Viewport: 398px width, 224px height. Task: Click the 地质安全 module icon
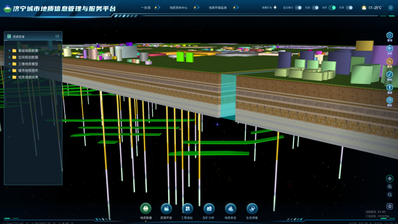coord(230,208)
